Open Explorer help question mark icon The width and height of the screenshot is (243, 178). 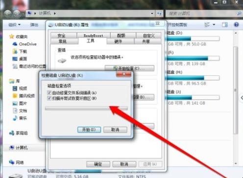click(x=236, y=24)
